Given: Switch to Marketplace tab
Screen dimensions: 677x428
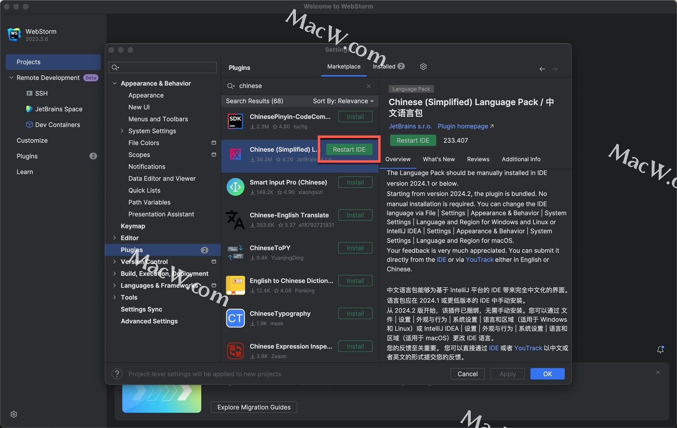Looking at the screenshot, I should [344, 67].
